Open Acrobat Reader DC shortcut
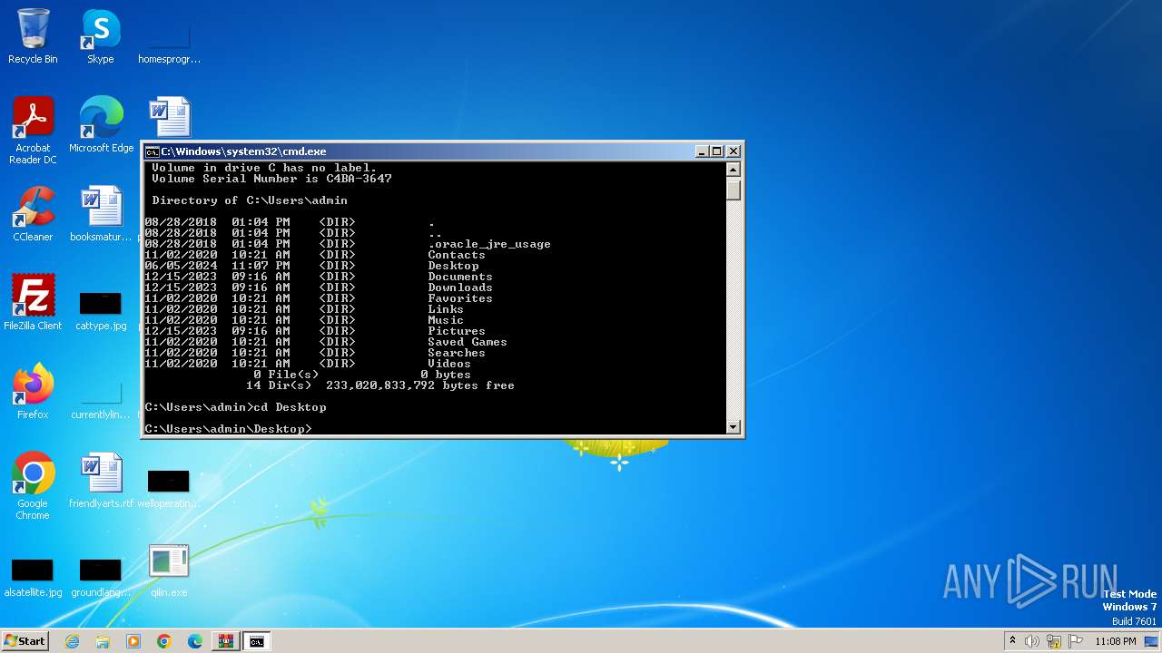1162x653 pixels. (x=33, y=131)
